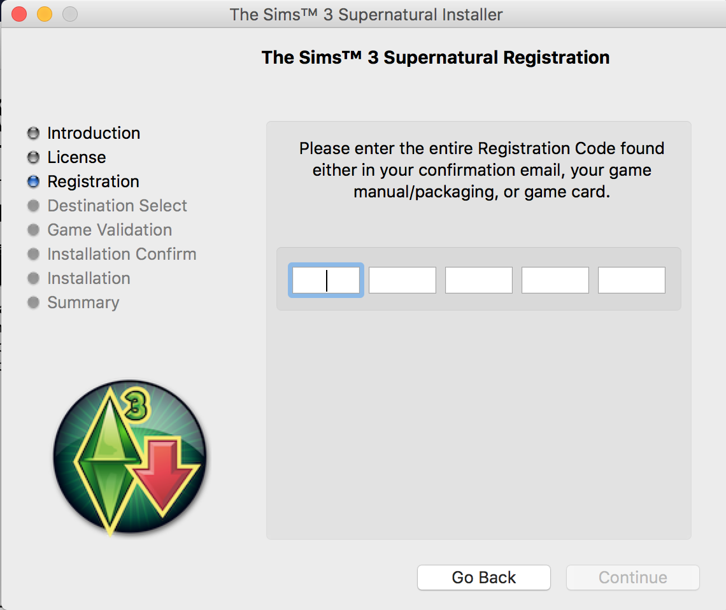Click the Installation Confirm step bullet
This screenshot has height=610, width=726.
(x=33, y=255)
